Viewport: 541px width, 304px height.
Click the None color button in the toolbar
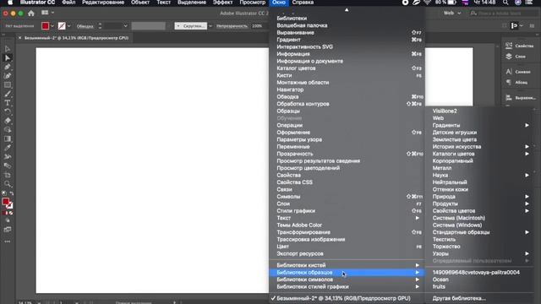(11, 213)
